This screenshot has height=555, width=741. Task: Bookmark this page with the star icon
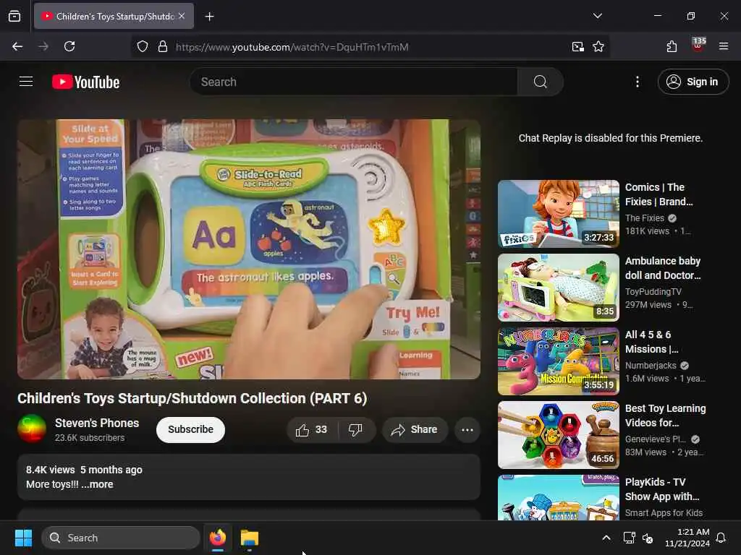point(598,47)
